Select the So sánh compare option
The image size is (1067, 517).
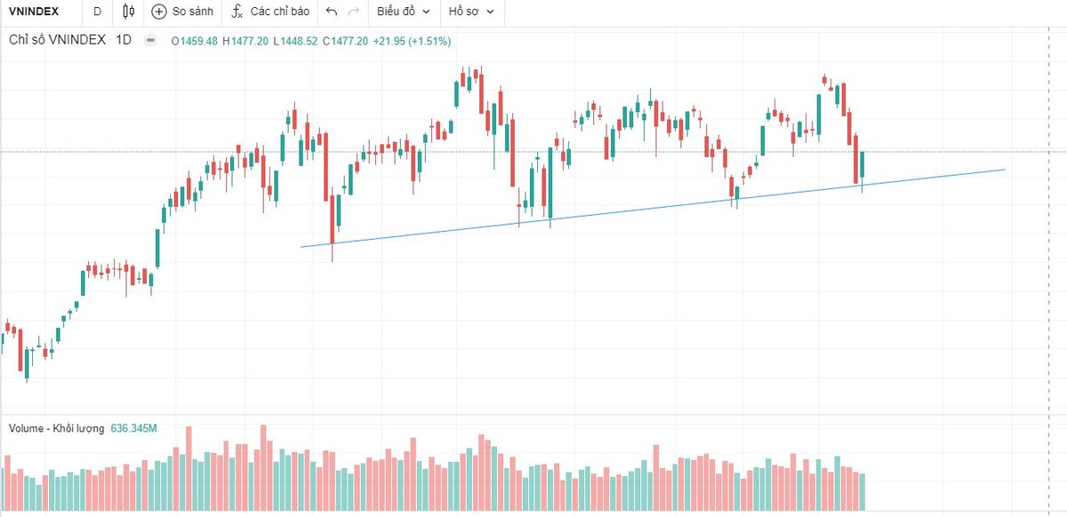(192, 12)
